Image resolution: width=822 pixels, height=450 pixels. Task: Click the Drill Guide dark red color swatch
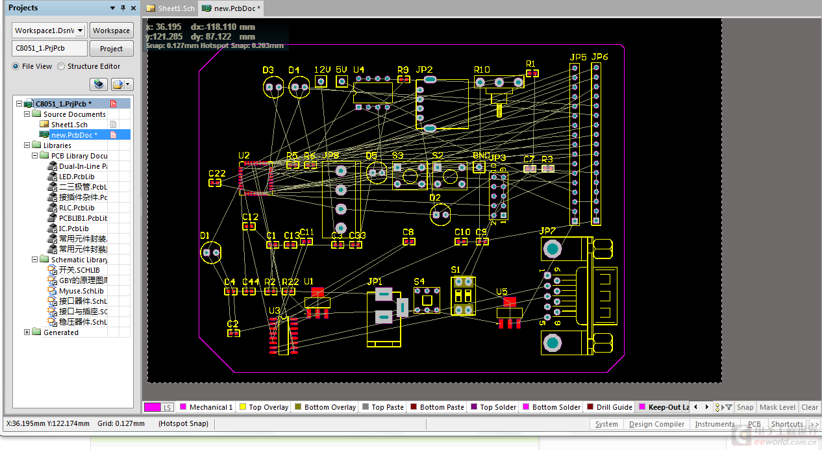point(590,407)
